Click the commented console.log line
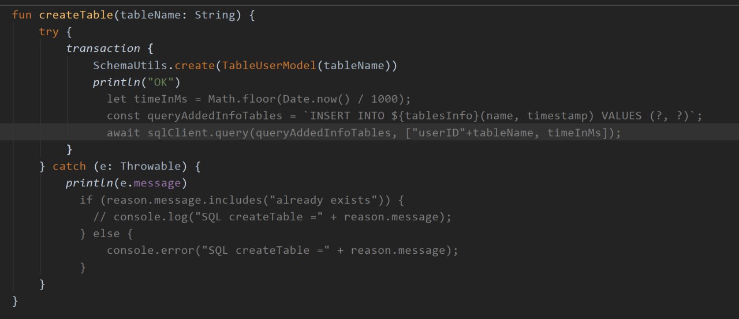Viewport: 739px width, 319px height. pyautogui.click(x=273, y=217)
